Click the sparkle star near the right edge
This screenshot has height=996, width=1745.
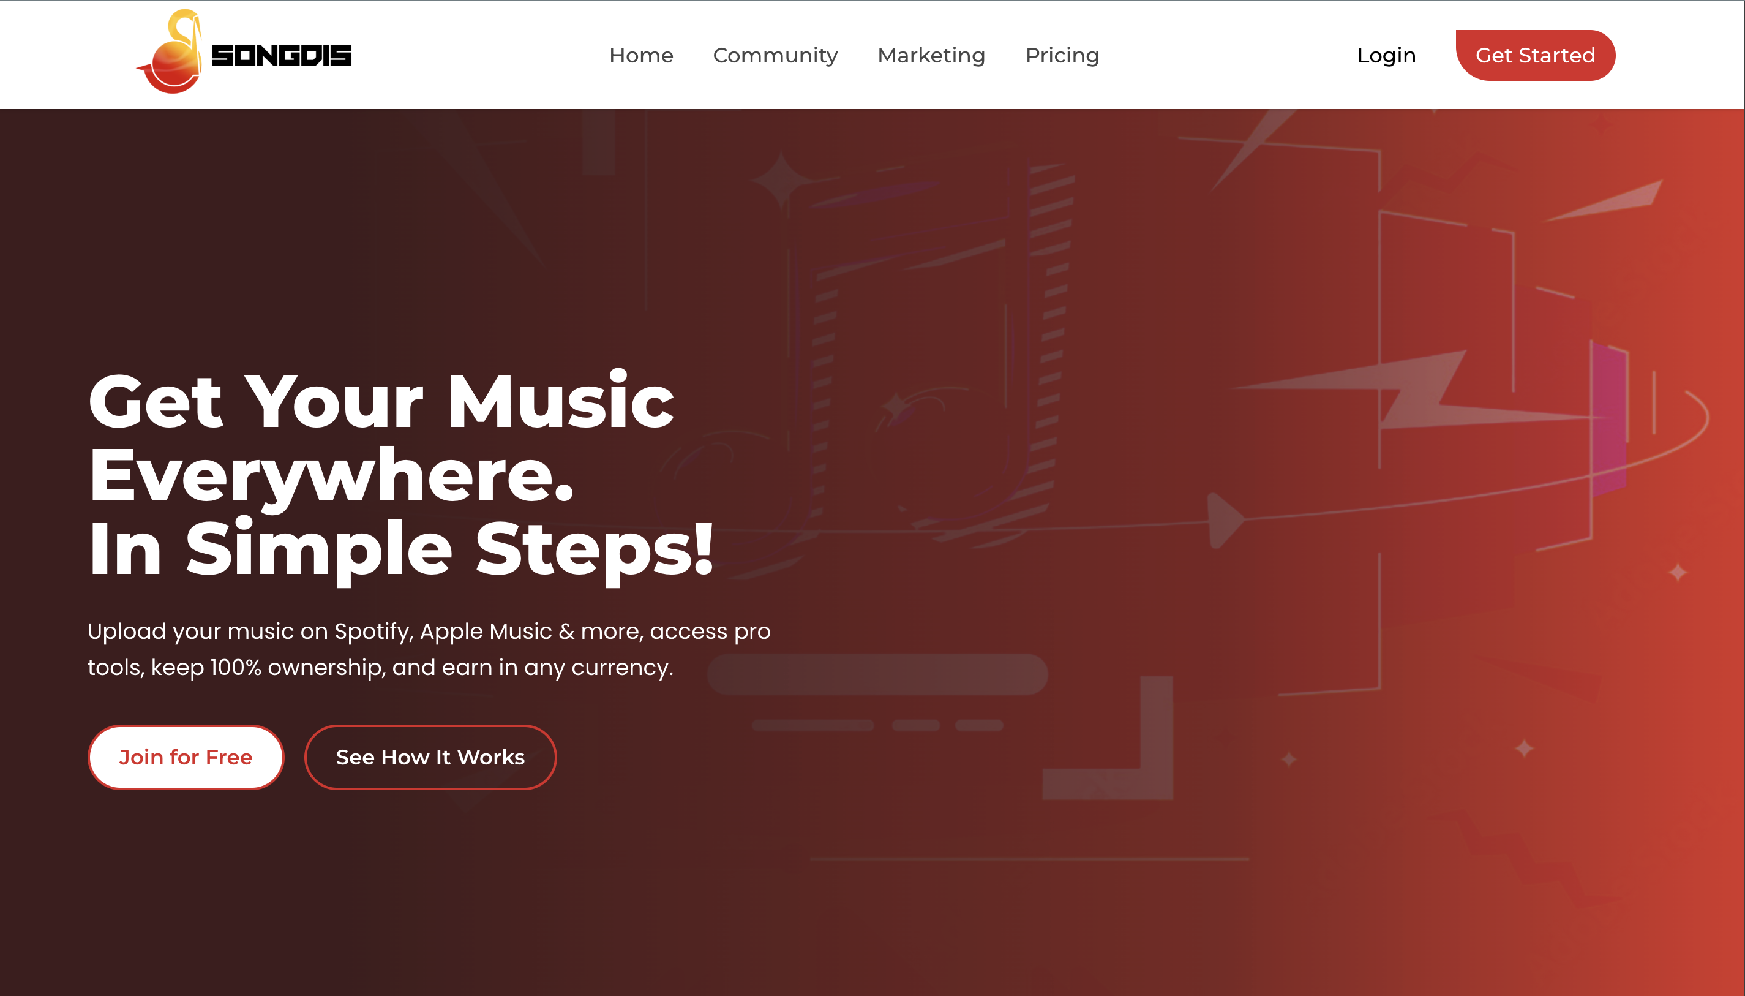pos(1678,572)
